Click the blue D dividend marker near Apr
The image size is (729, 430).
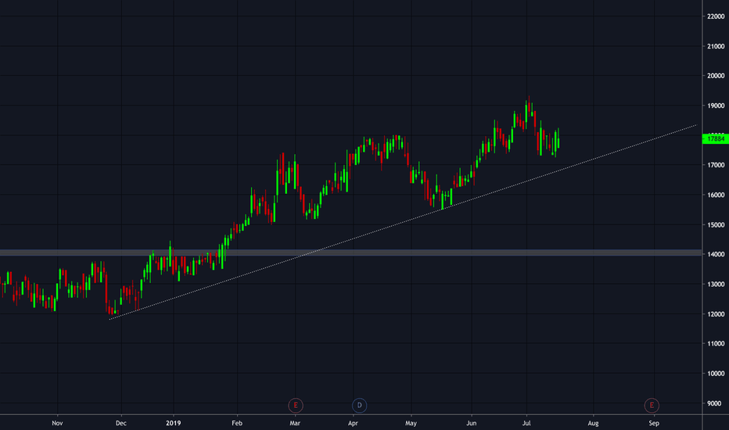(359, 405)
